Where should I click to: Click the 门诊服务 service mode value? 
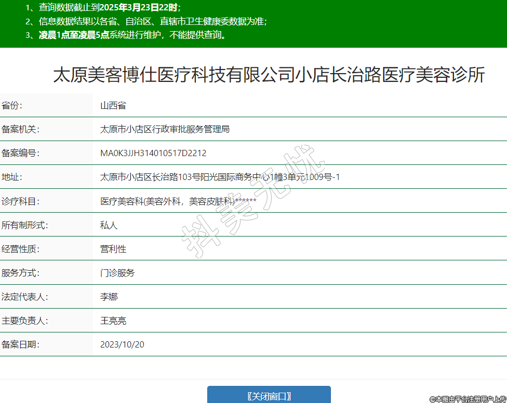coord(117,273)
